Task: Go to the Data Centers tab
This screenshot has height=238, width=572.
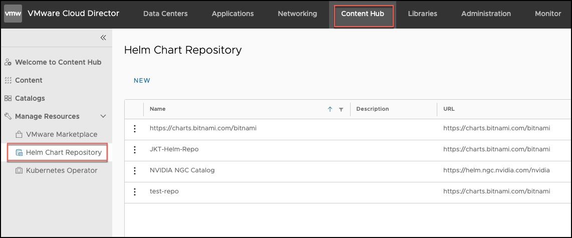Action: click(x=165, y=14)
